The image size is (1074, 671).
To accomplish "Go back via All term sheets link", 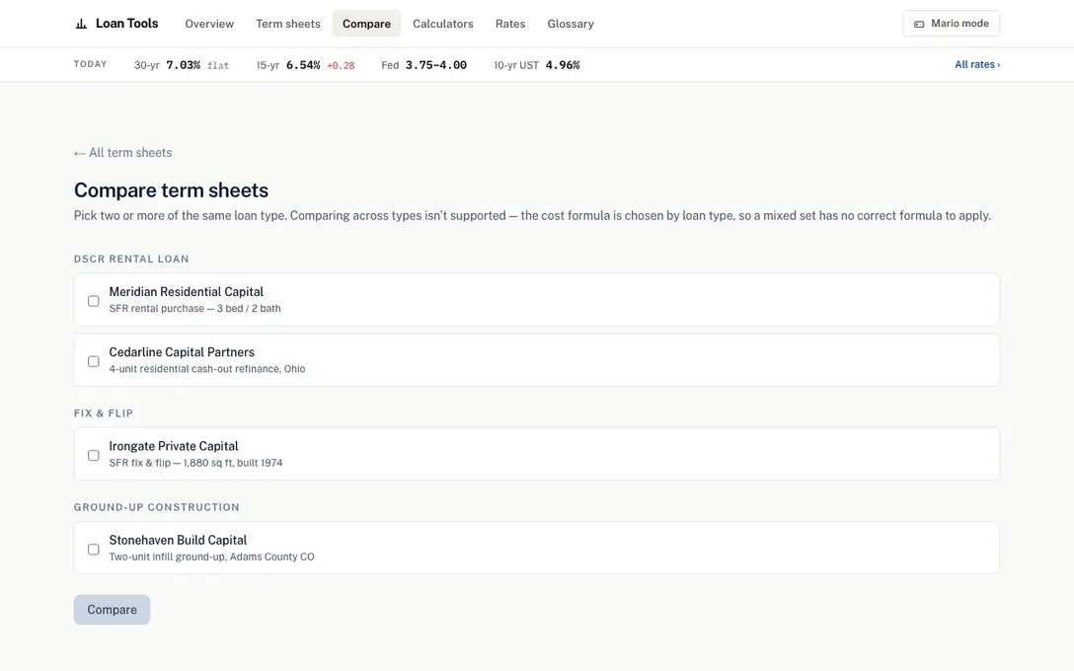I will (123, 153).
